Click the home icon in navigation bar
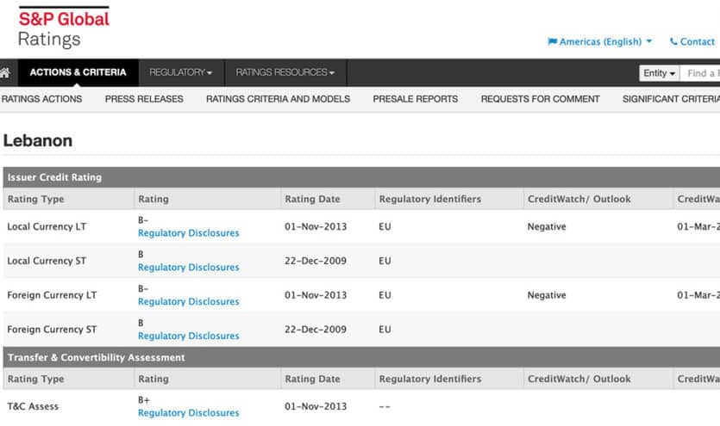This screenshot has height=426, width=720. [6, 73]
